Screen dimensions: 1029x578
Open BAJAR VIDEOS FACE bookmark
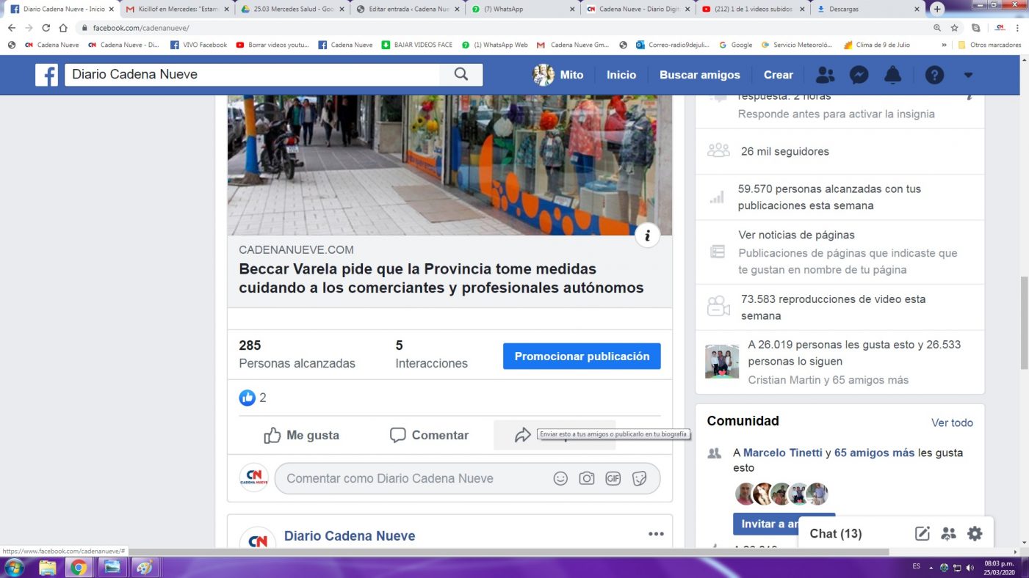(x=416, y=45)
